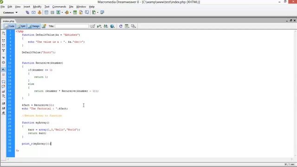Open the Insert menu
297x167 pixels.
coord(27,6)
